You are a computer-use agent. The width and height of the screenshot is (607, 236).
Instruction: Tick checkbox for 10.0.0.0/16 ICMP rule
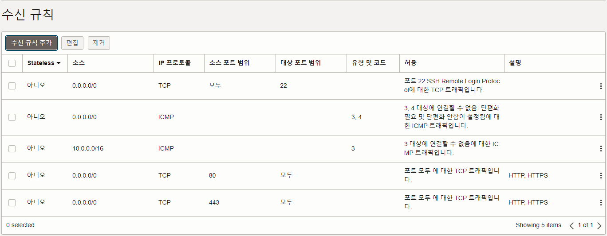pos(12,149)
